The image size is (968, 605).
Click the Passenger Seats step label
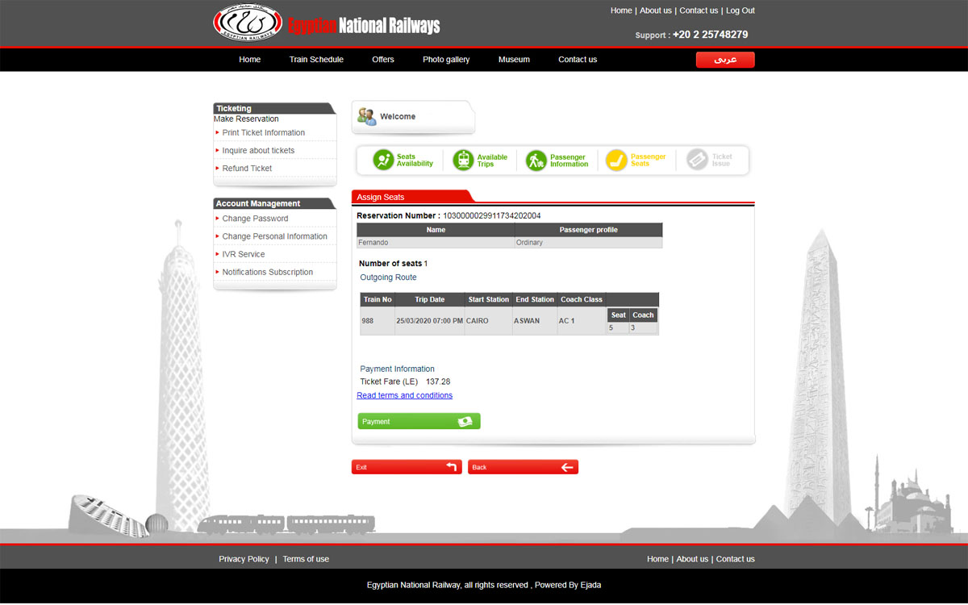pos(648,161)
